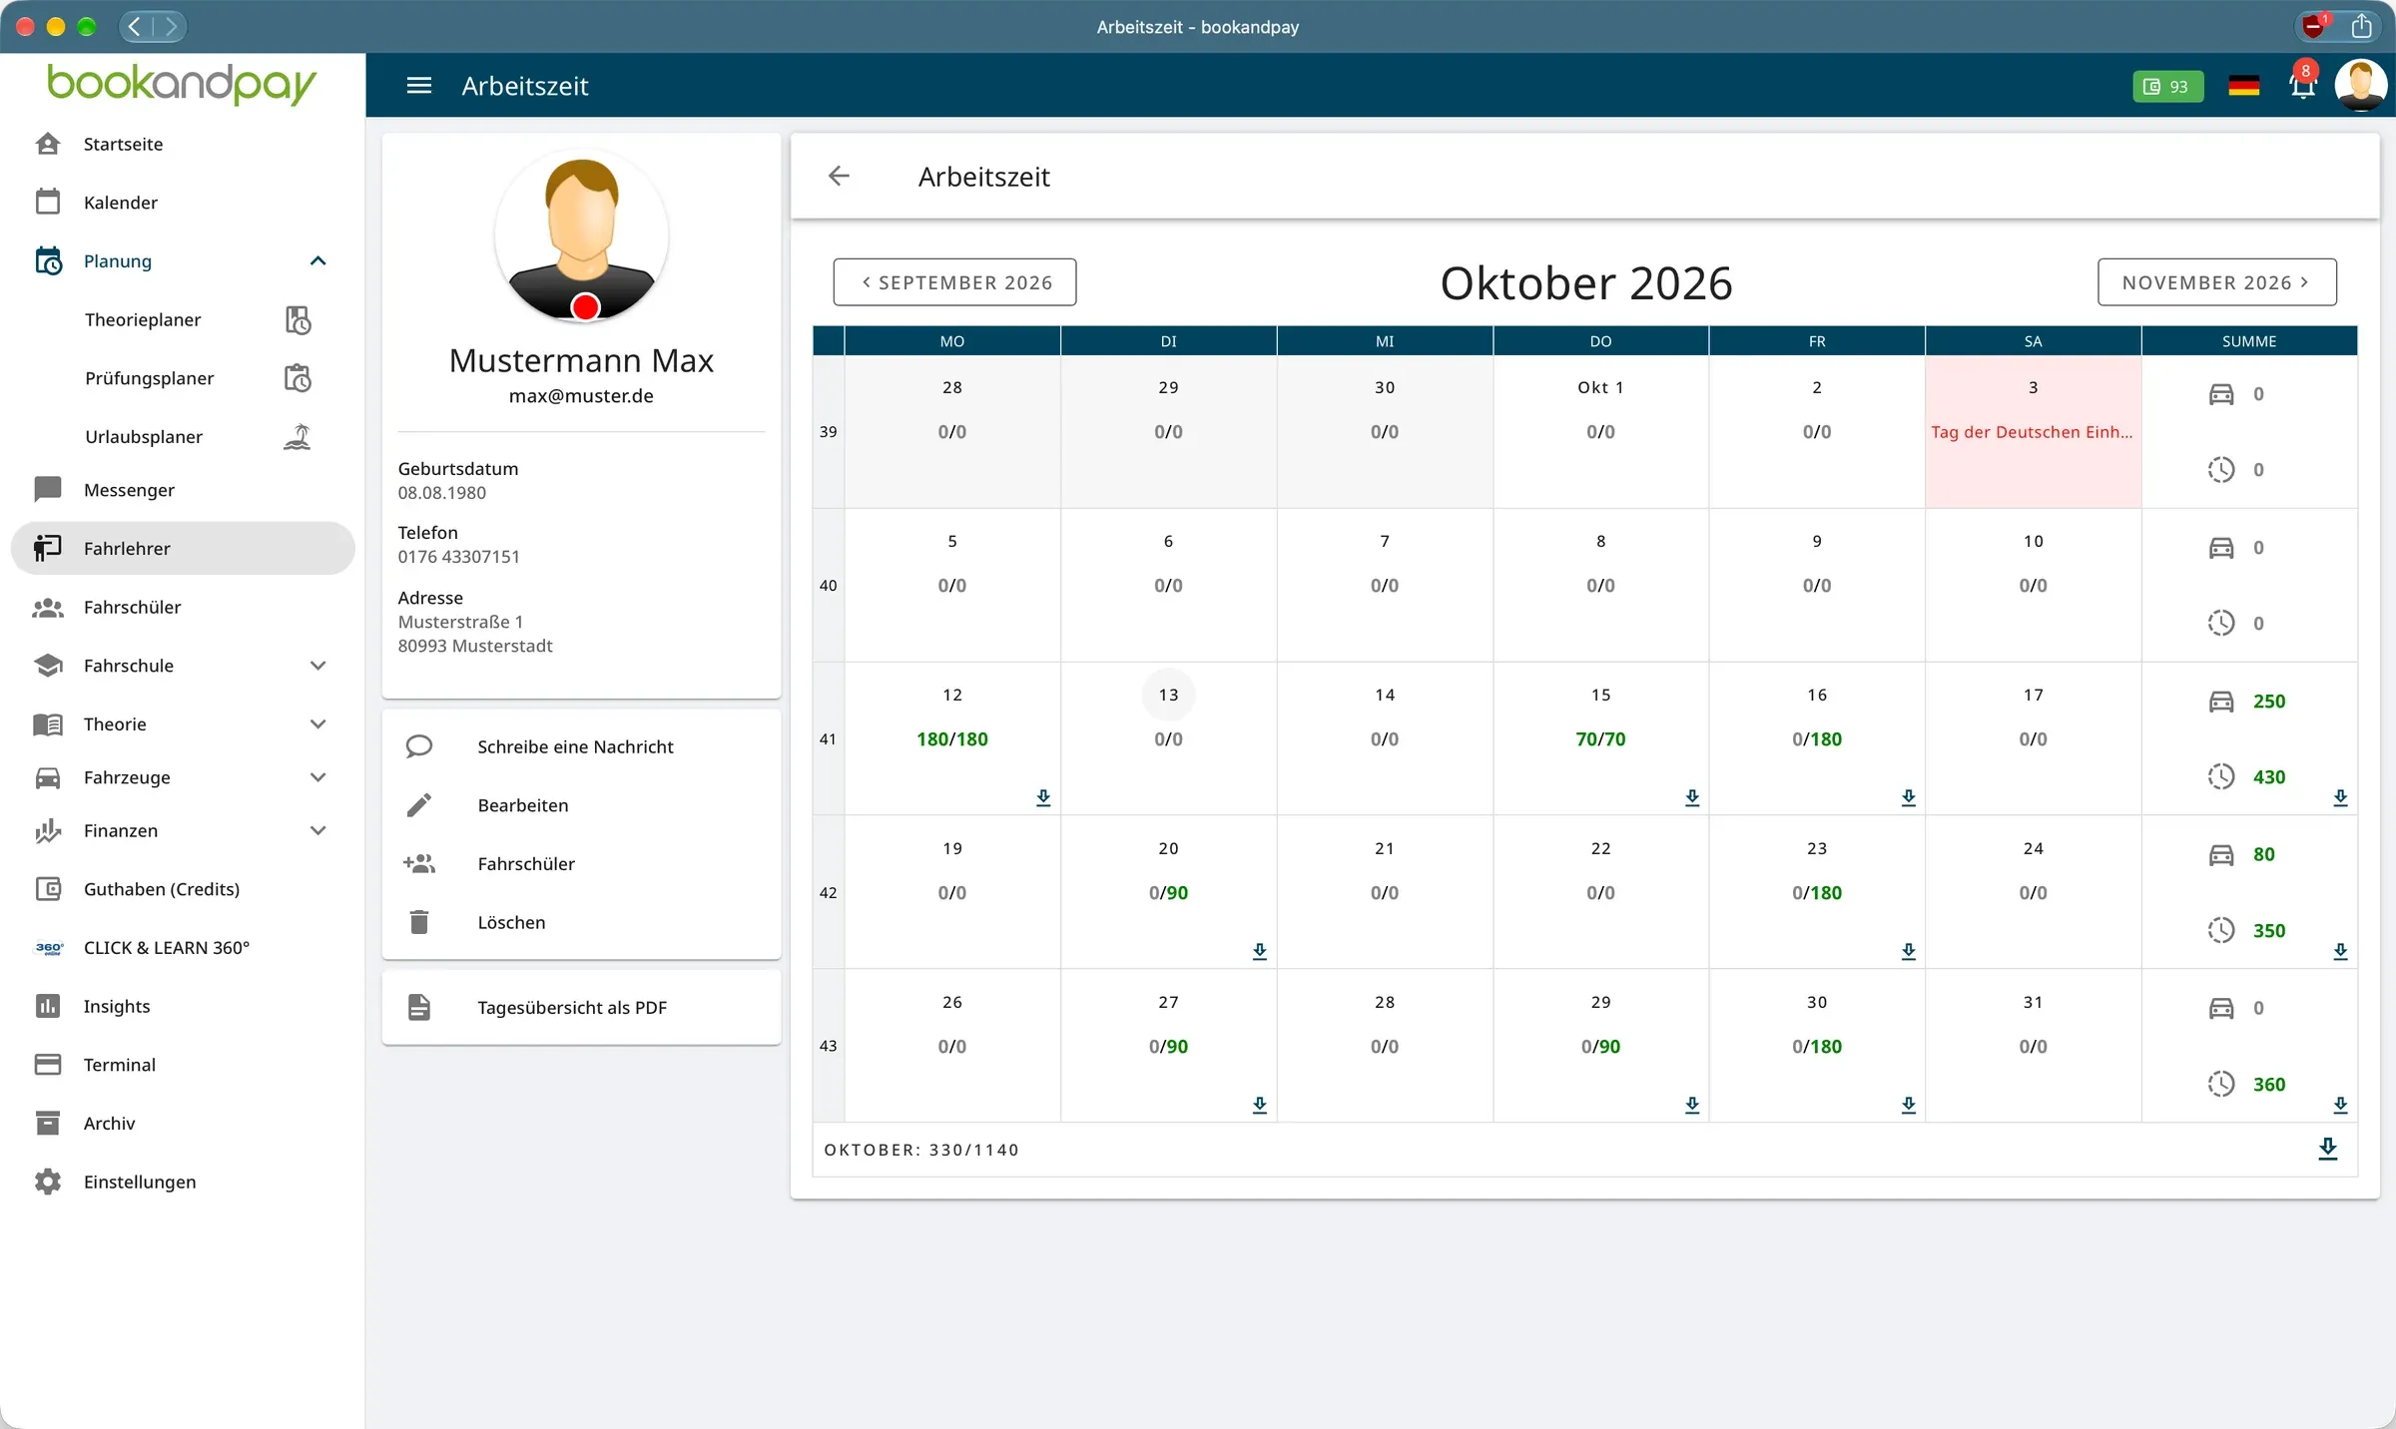Download the work time for October 27

[x=1260, y=1105]
